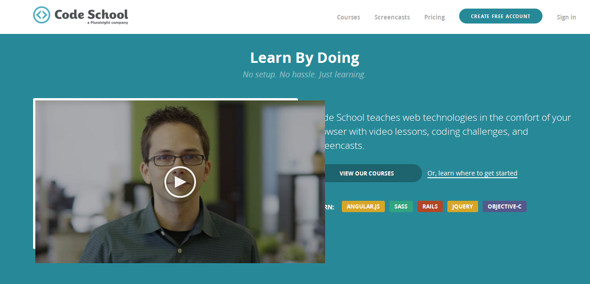Click the 'a Pluralsight company' tagline

[108, 23]
